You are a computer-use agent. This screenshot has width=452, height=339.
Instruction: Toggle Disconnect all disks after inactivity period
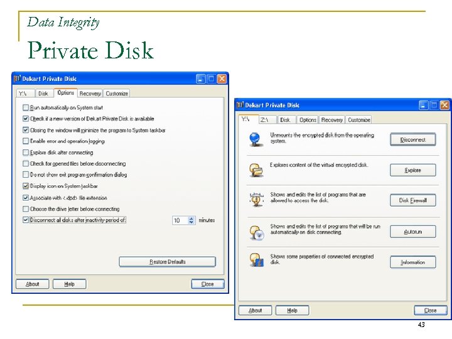[x=26, y=220]
